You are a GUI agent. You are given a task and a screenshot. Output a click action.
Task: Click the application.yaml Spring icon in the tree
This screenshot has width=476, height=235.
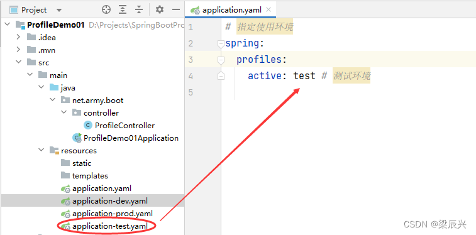[65, 189]
